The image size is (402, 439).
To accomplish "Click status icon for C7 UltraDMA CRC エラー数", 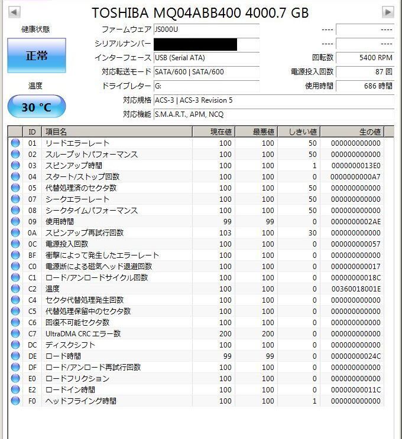I will [x=15, y=333].
